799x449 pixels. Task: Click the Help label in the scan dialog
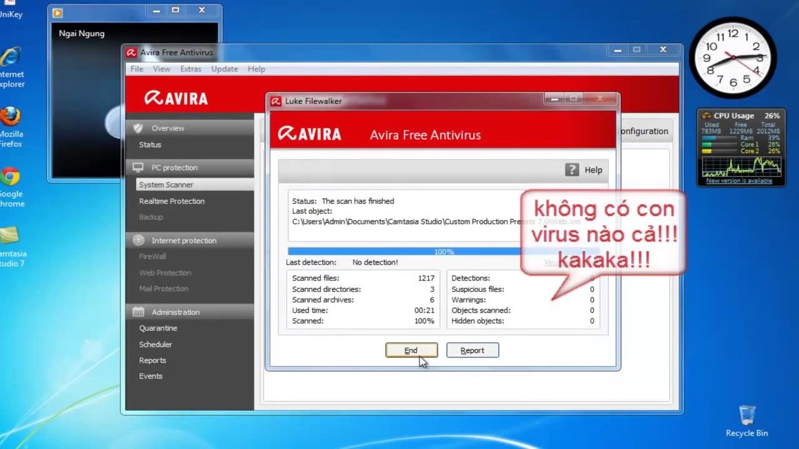coord(593,170)
